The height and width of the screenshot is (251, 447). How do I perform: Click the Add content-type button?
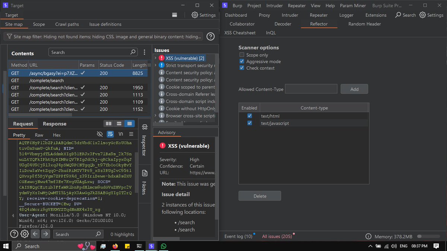tap(354, 89)
